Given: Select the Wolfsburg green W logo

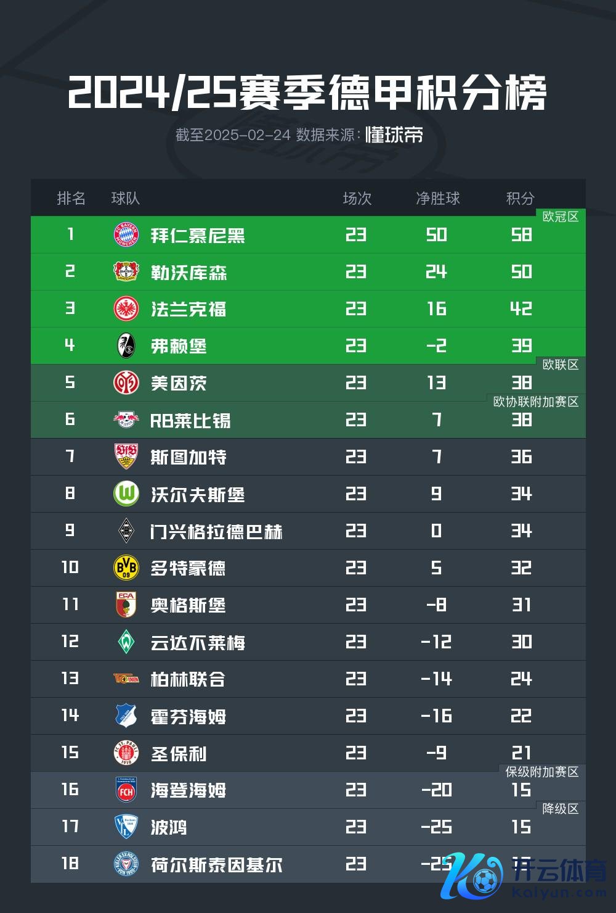Looking at the screenshot, I should [126, 494].
